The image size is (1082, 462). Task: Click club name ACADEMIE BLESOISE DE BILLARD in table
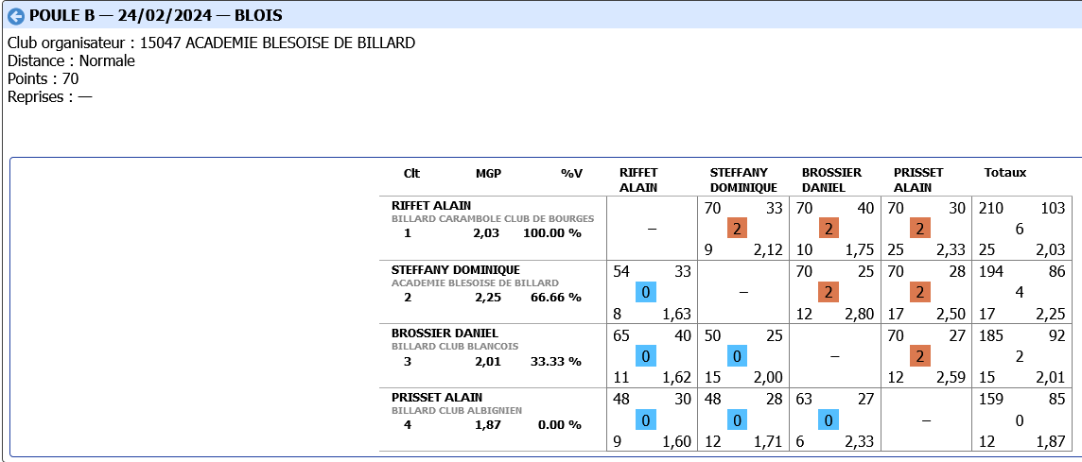coord(475,282)
